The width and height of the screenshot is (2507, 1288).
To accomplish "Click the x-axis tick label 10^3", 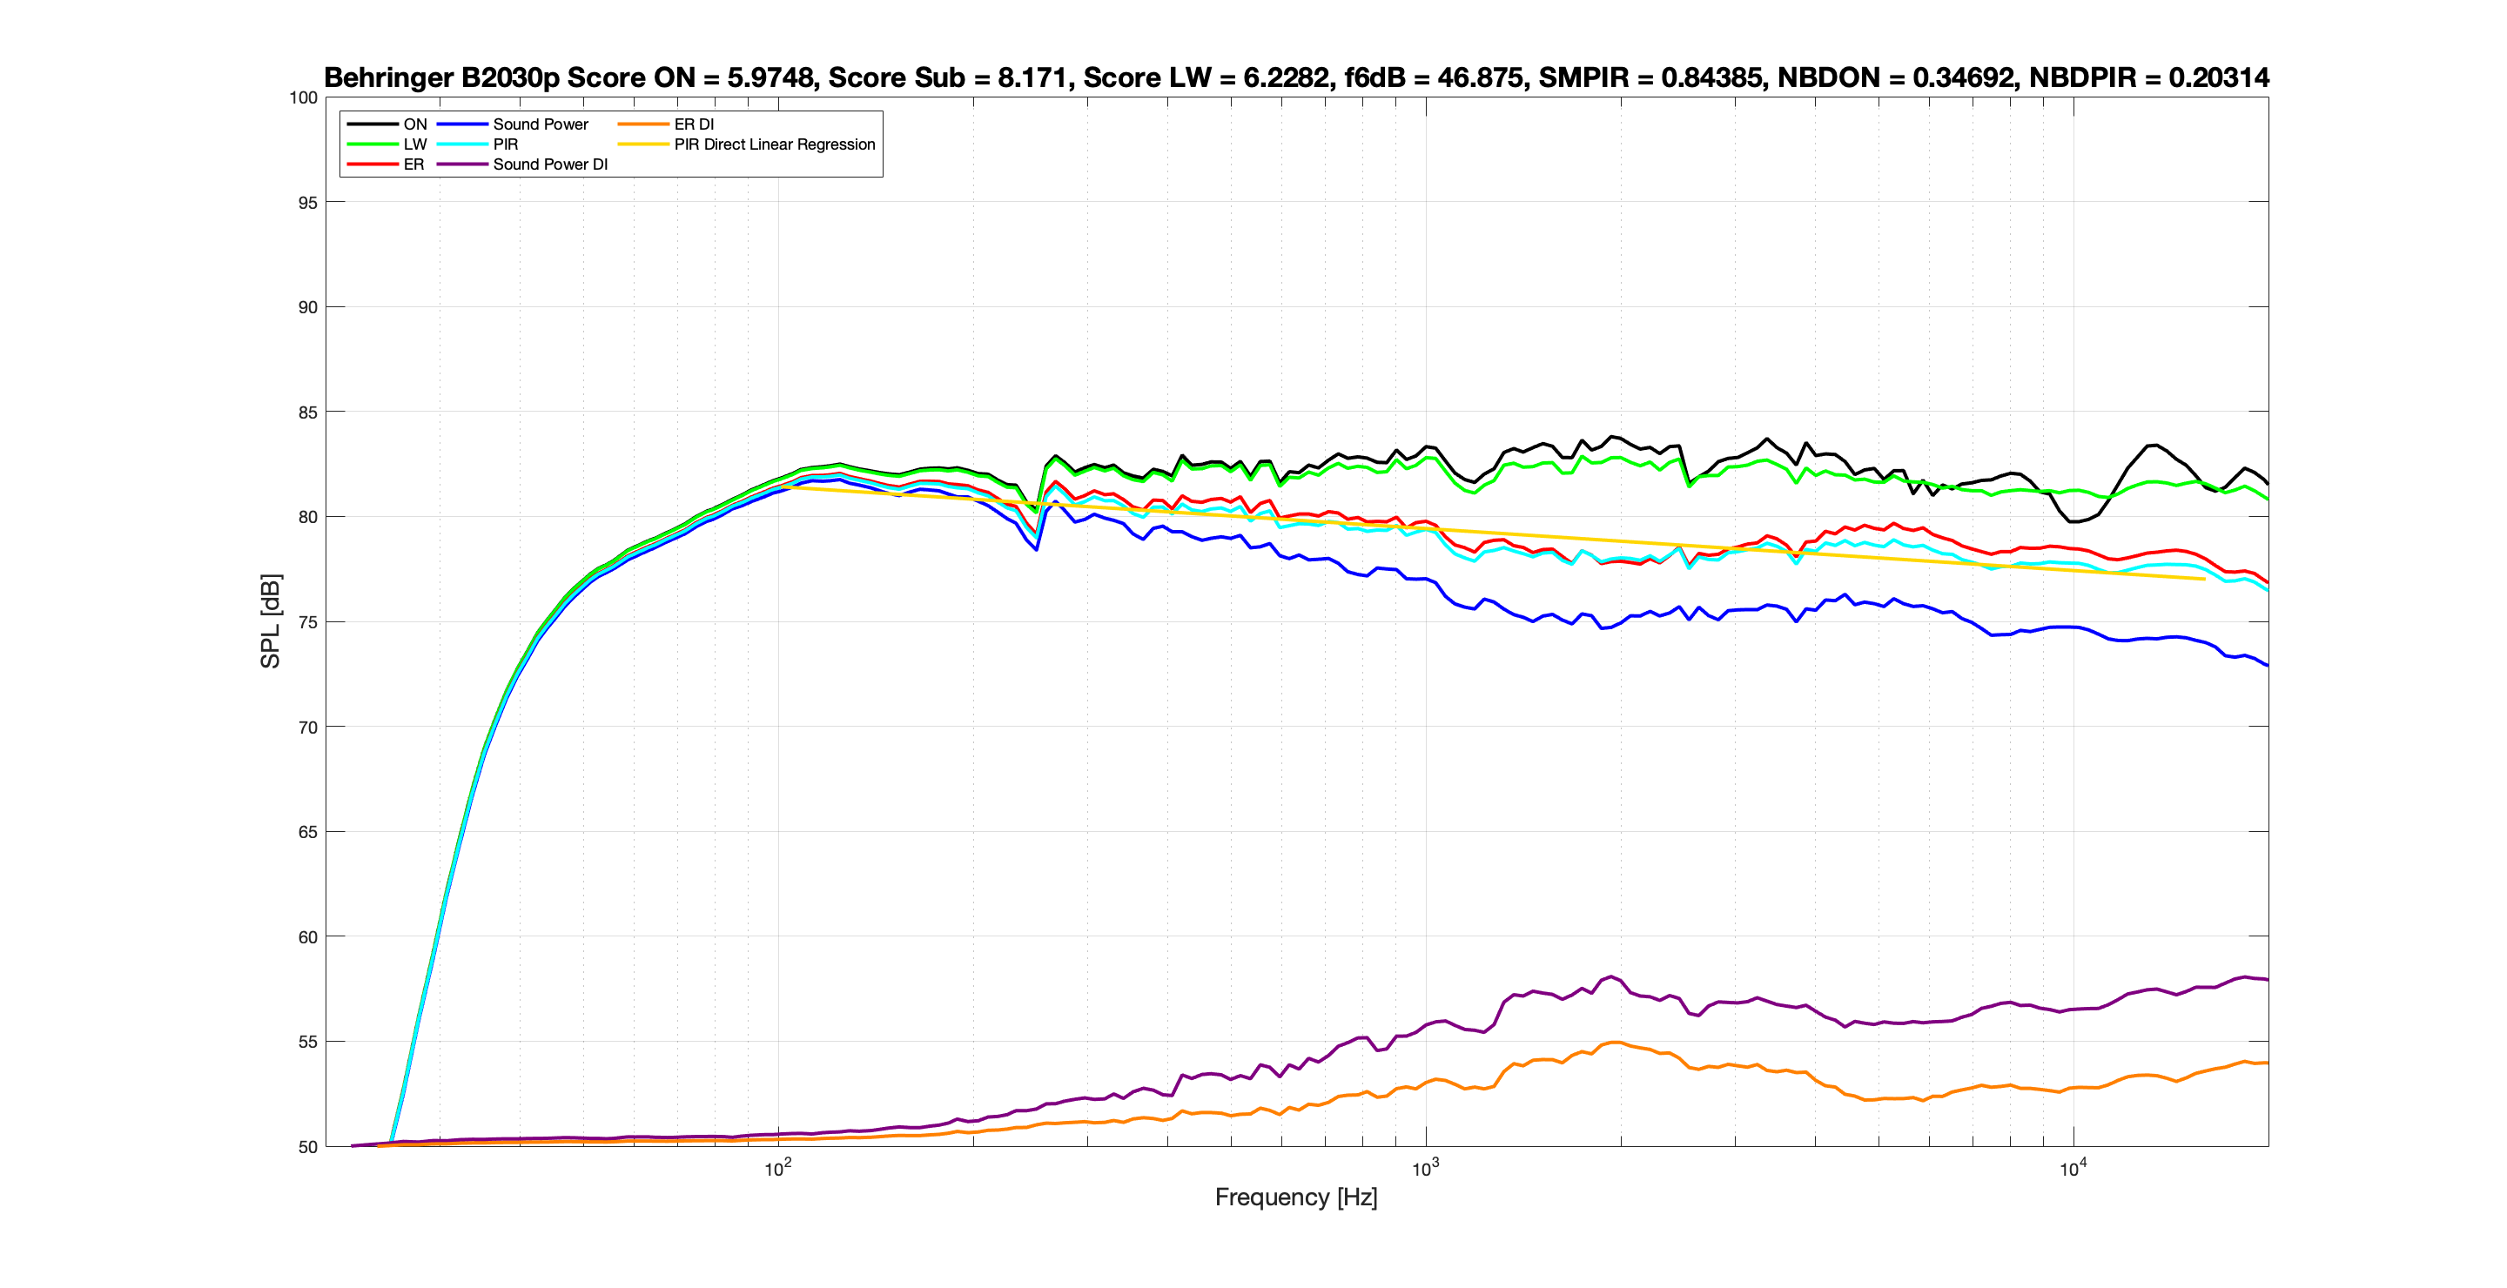I will coord(1426,1169).
